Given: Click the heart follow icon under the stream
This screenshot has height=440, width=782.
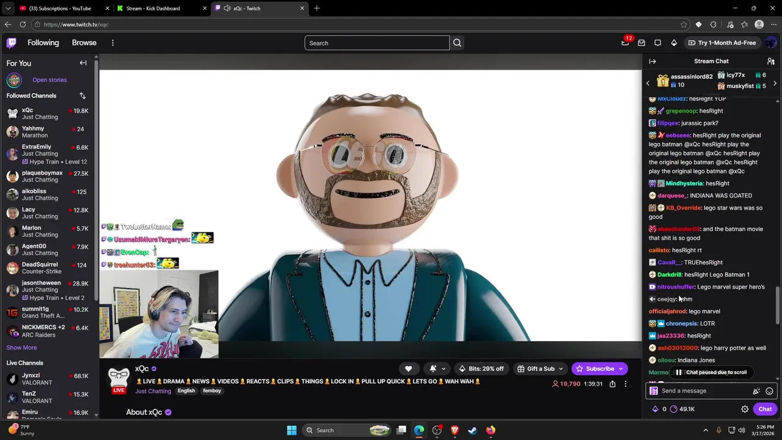Looking at the screenshot, I should pyautogui.click(x=408, y=369).
